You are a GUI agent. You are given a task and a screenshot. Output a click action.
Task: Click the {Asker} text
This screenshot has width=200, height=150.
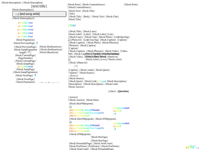click(x=112, y=91)
